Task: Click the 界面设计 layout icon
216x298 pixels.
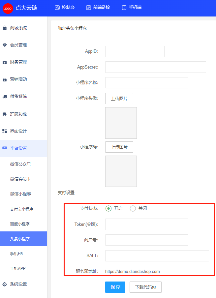Action: point(5,131)
